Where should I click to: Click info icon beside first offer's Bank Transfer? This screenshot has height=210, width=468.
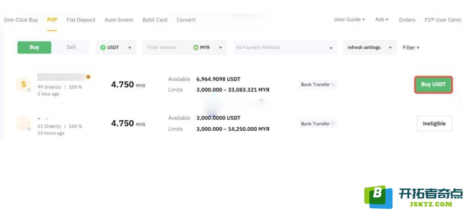pyautogui.click(x=333, y=85)
